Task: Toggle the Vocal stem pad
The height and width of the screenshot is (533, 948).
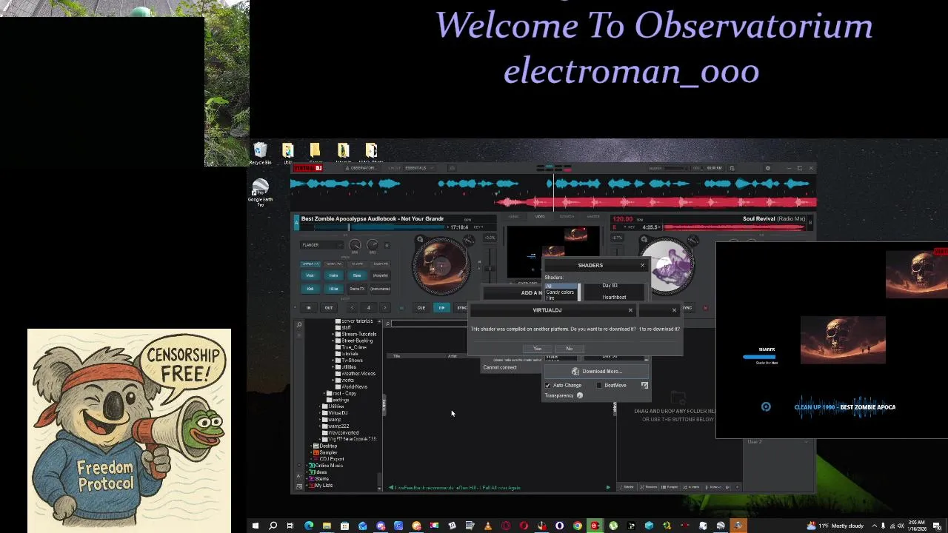Action: [310, 275]
